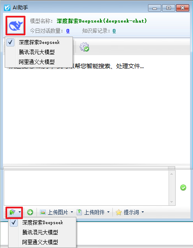This screenshot has width=193, height=248.
Task: Open the gear settings icon with checkmark
Action: [x=84, y=47]
